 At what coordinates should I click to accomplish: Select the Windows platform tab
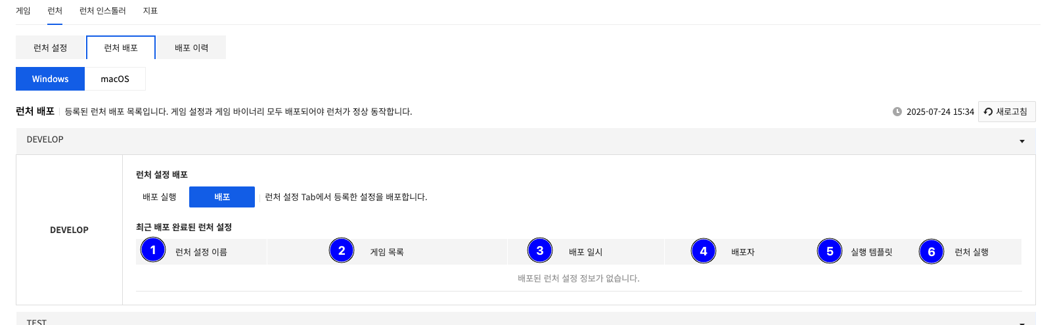[51, 79]
